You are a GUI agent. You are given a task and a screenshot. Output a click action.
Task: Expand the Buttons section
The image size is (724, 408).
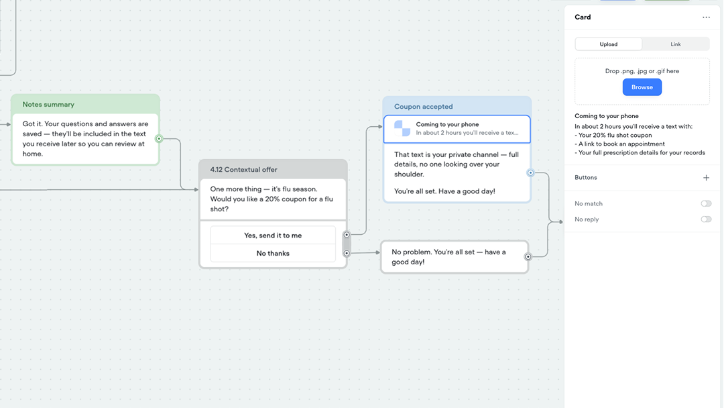586,178
